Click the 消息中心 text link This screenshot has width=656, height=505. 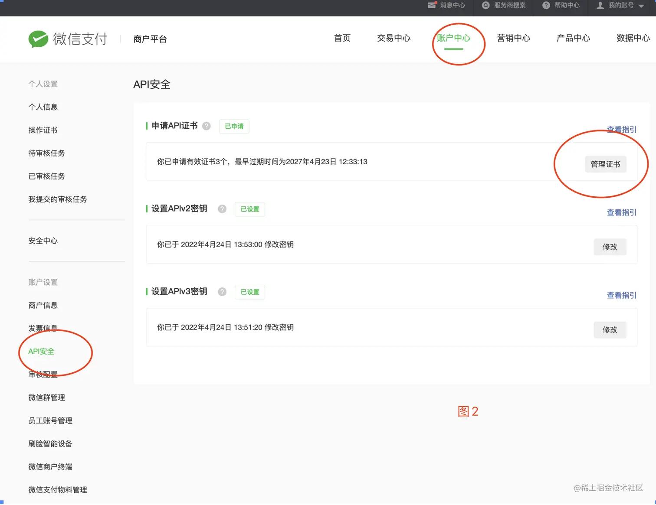453,5
